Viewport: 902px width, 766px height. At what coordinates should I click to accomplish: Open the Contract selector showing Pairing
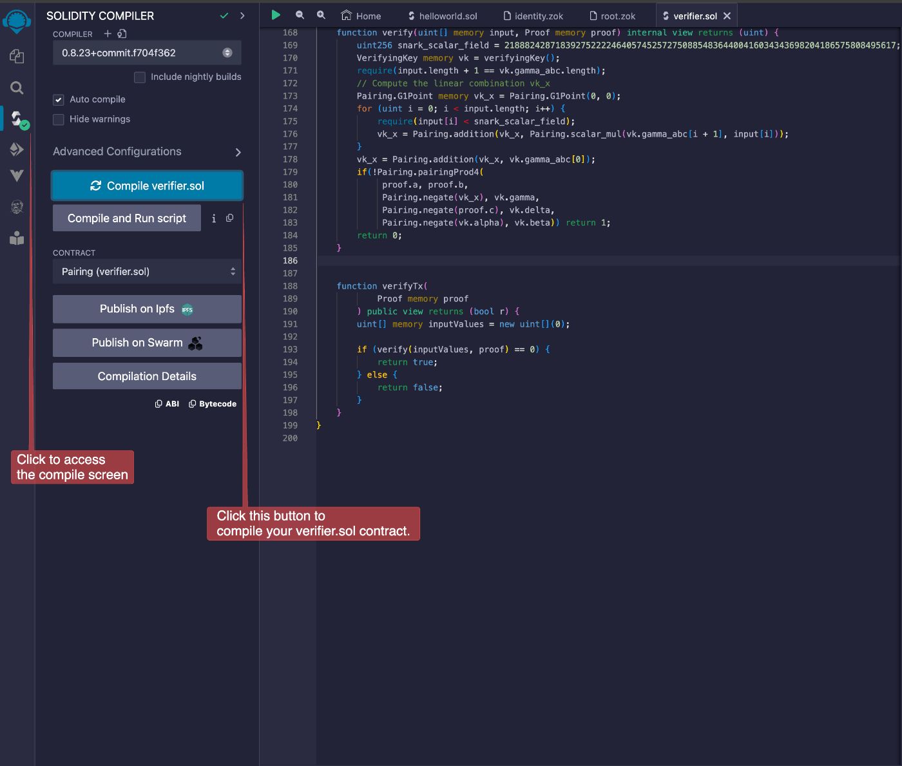pos(147,272)
